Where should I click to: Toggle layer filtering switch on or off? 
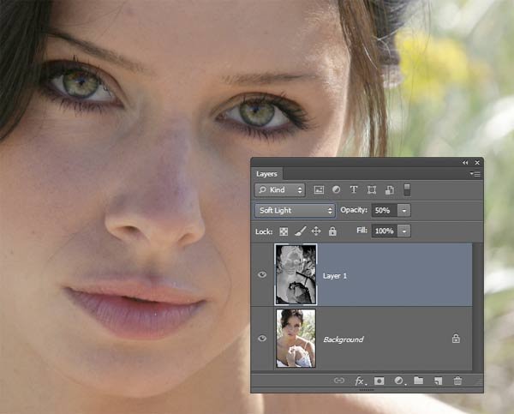pyautogui.click(x=407, y=189)
